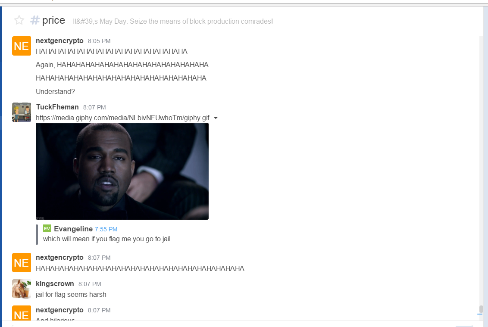
Task: Click the hash icon beside price
Action: tap(35, 21)
